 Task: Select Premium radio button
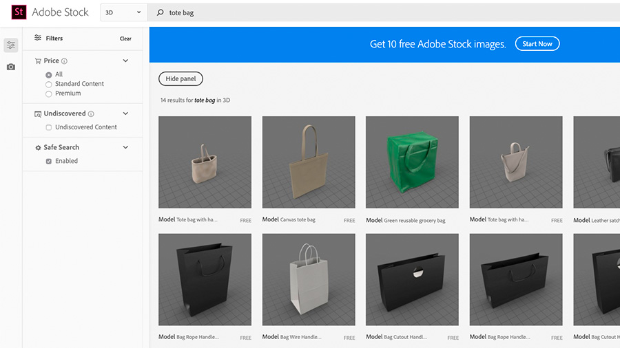(49, 94)
